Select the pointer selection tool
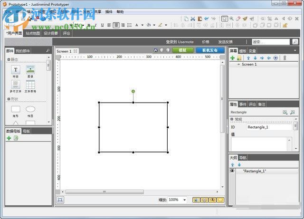Screen dimensions: 304x219 point(225,19)
